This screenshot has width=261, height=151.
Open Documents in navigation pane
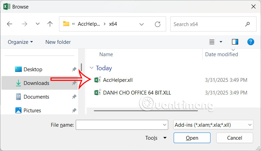click(x=36, y=97)
